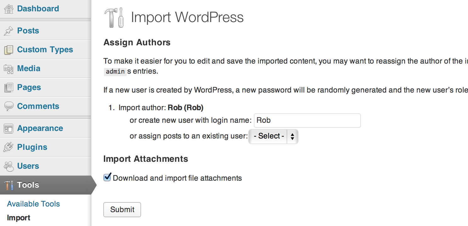Click the Dashboard house icon
Image resolution: width=468 pixels, height=226 pixels.
(x=9, y=9)
